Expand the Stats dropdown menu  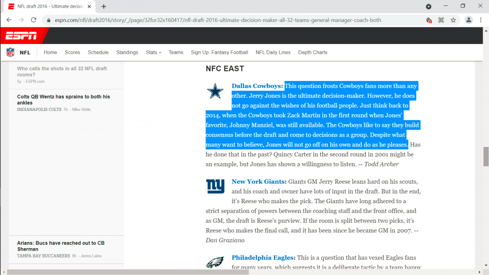153,52
